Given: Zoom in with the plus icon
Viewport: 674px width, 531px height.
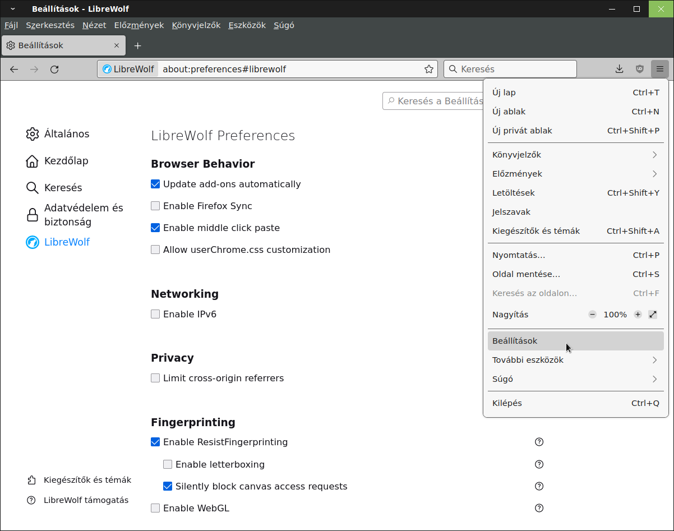Looking at the screenshot, I should click(x=638, y=315).
